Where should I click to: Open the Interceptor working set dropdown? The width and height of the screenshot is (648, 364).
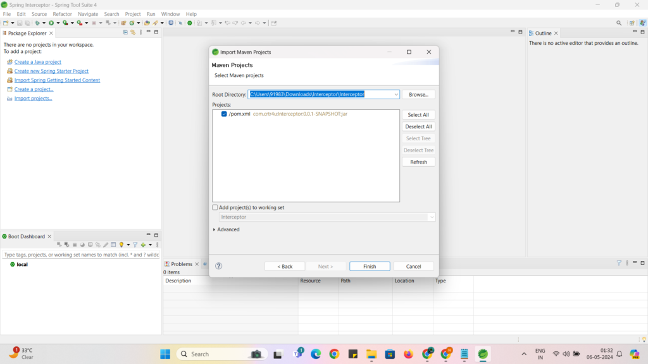coord(432,217)
